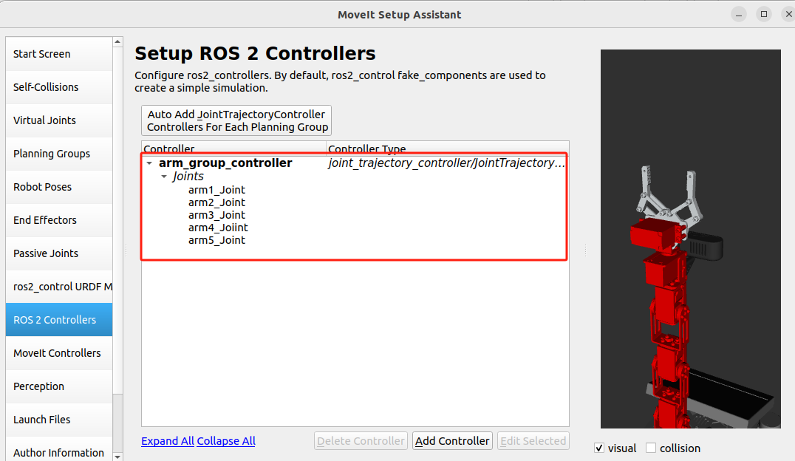The width and height of the screenshot is (795, 461).
Task: Collapse the Joints tree node arrow
Action: click(x=164, y=177)
